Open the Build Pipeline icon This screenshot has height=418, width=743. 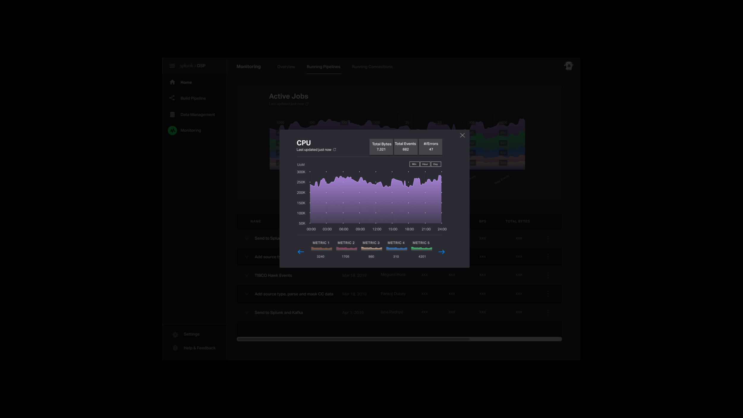point(172,98)
